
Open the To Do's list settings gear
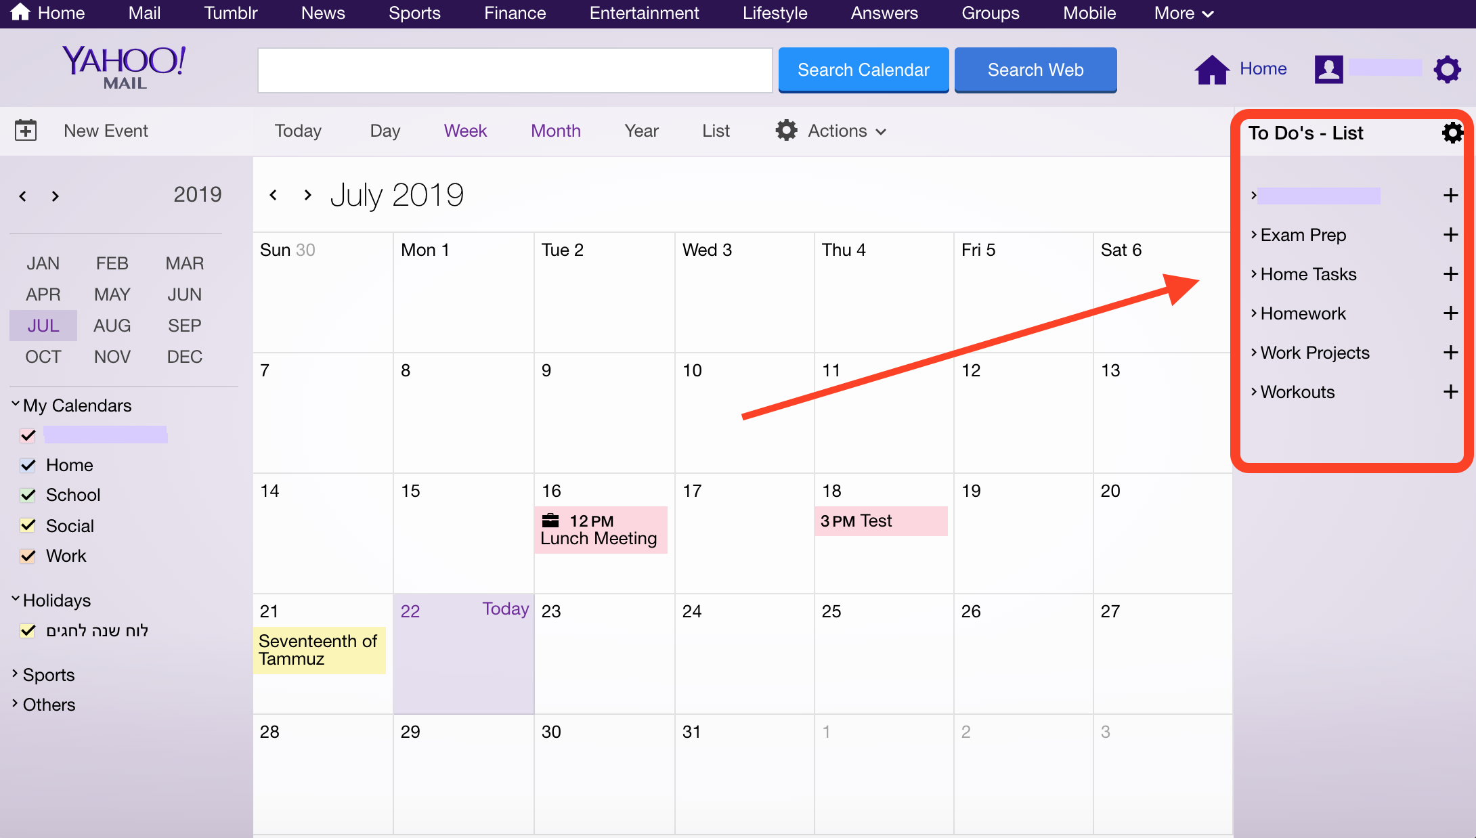coord(1452,133)
